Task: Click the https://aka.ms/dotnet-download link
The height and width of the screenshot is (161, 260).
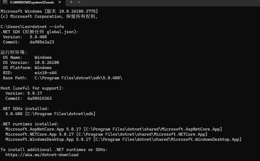Action: tap(42, 155)
